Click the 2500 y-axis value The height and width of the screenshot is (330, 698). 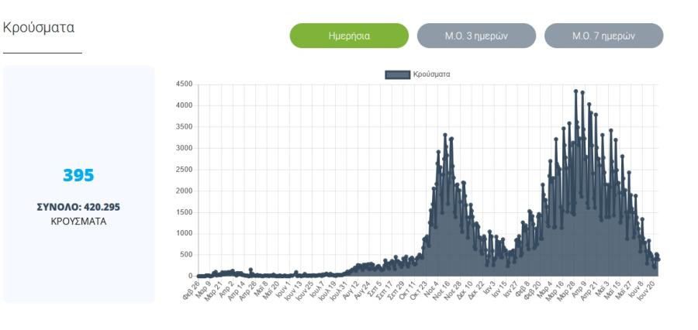185,170
